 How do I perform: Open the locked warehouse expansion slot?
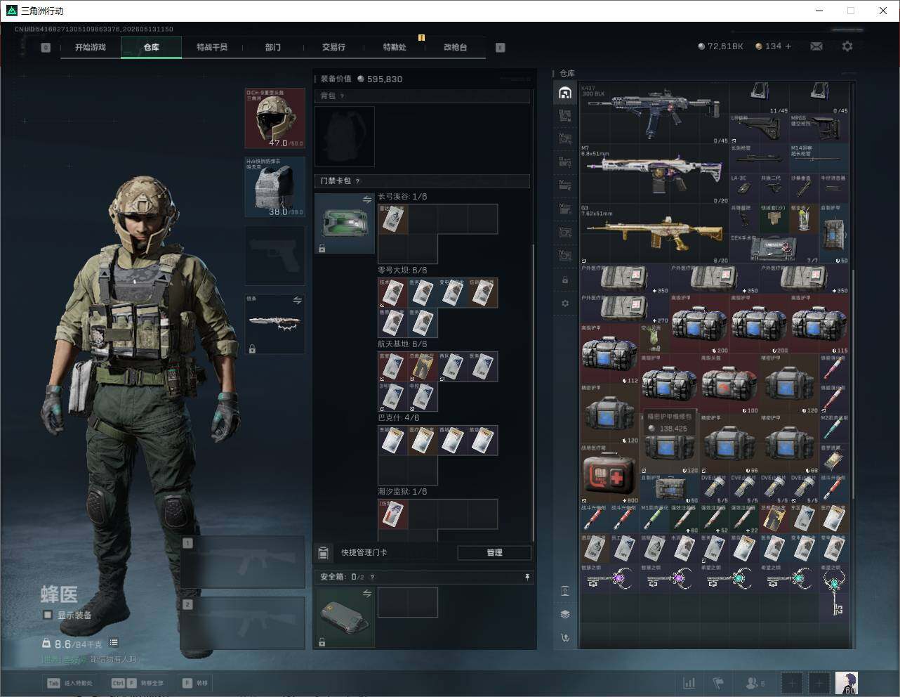tap(565, 280)
